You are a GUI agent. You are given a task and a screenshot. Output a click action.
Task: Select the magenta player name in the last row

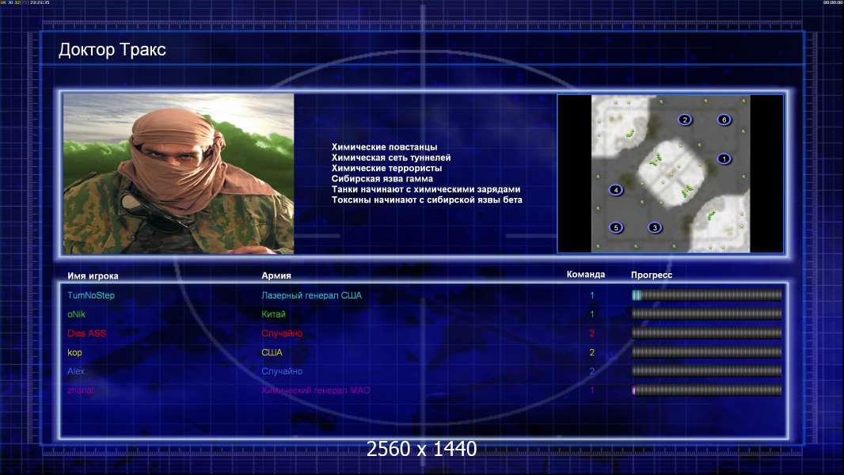(x=81, y=390)
